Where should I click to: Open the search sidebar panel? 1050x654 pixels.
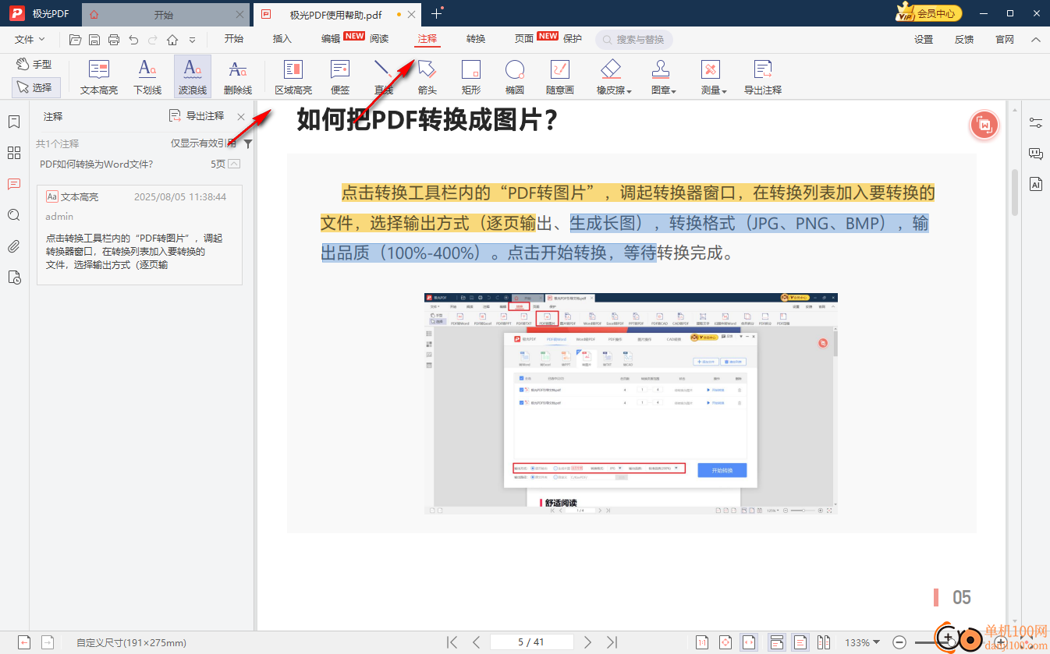tap(13, 215)
